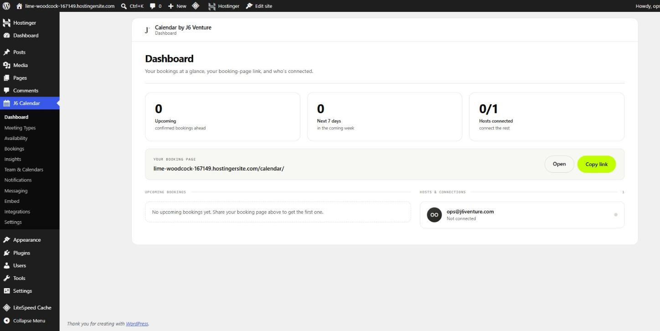Click the J6 Venture logo mark
660x331 pixels.
tap(147, 30)
